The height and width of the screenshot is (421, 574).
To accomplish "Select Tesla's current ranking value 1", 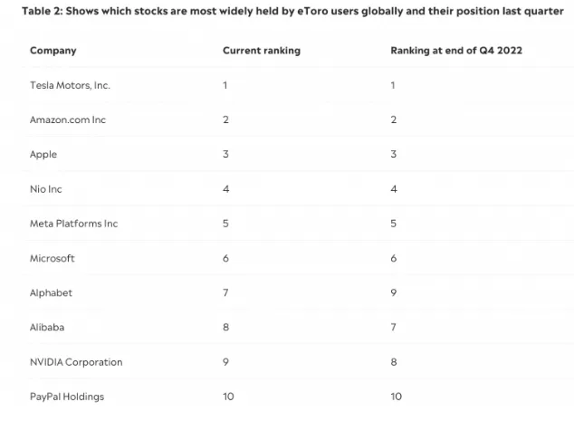I will 225,85.
